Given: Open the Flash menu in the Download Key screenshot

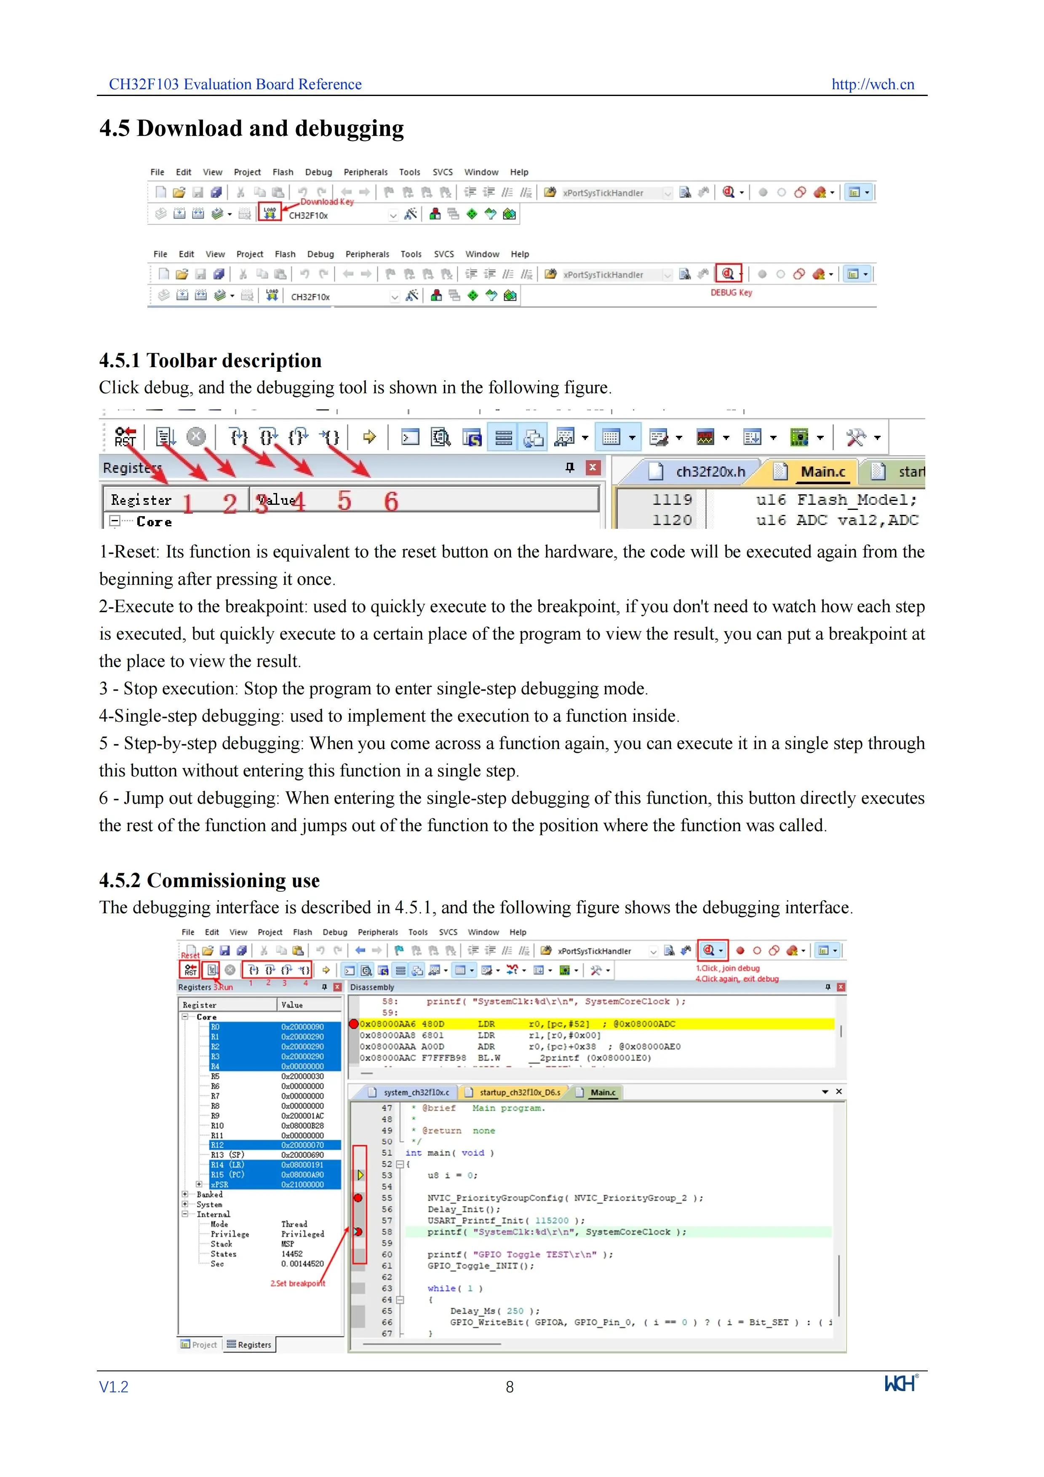Looking at the screenshot, I should click(x=283, y=172).
